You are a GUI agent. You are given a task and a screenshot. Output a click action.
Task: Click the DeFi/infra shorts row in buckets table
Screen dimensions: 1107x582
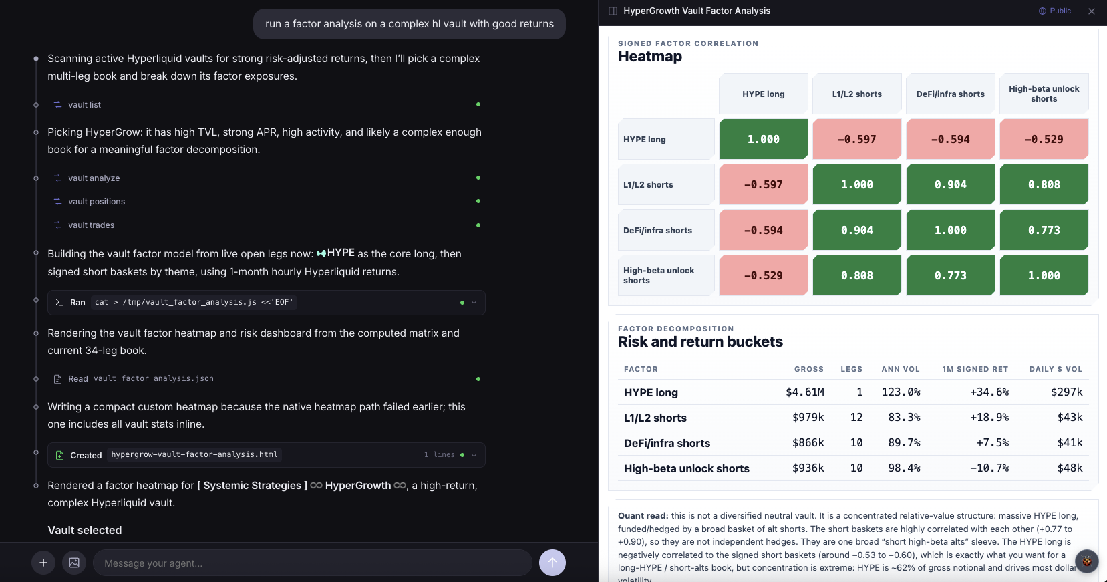[853, 443]
